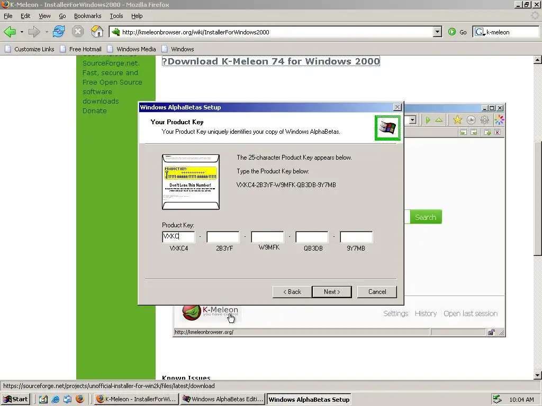Click the History link on K-Meleon page
Screen dimensions: 542x406
point(426,313)
